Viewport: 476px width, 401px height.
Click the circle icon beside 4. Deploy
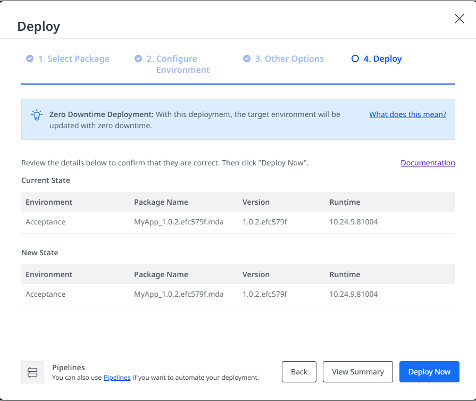click(355, 59)
